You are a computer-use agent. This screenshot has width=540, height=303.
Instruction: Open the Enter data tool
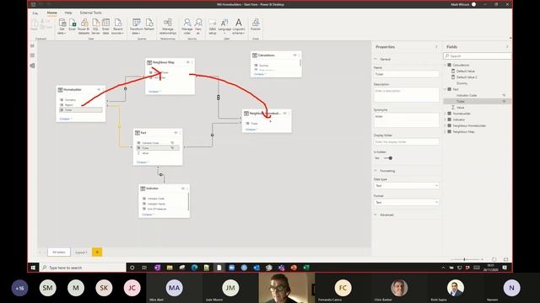click(105, 26)
